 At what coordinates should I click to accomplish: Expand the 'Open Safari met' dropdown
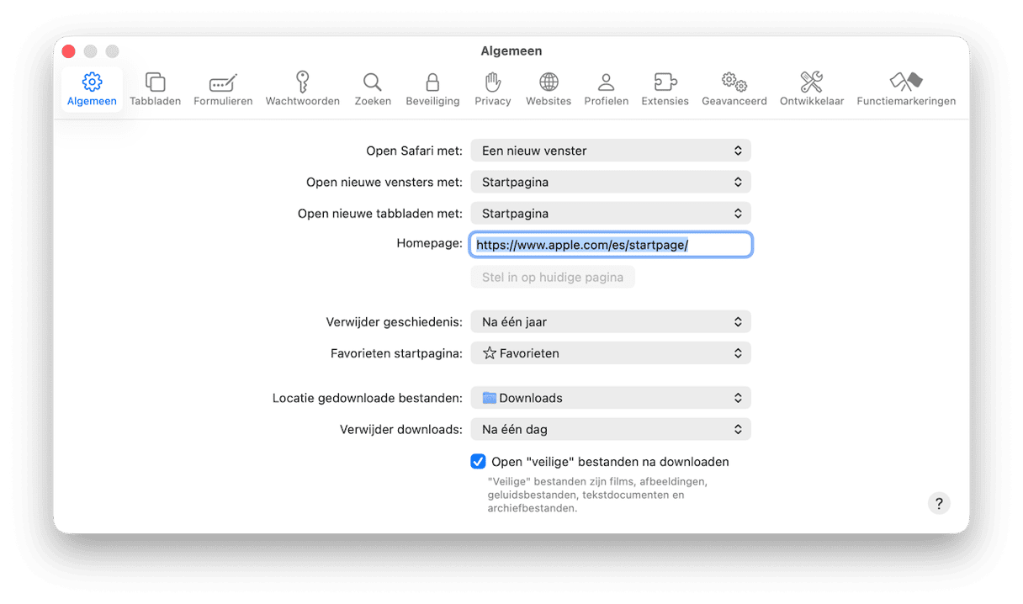click(611, 151)
